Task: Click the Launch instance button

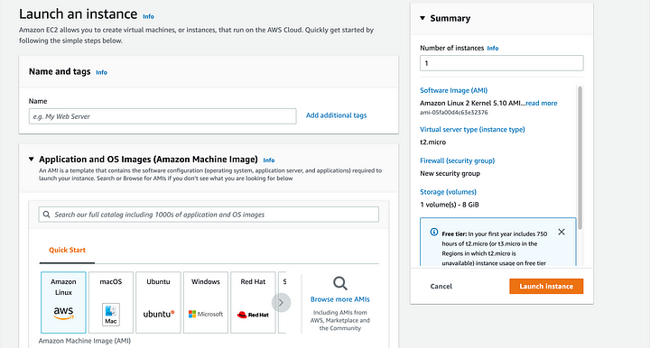Action: pos(546,287)
